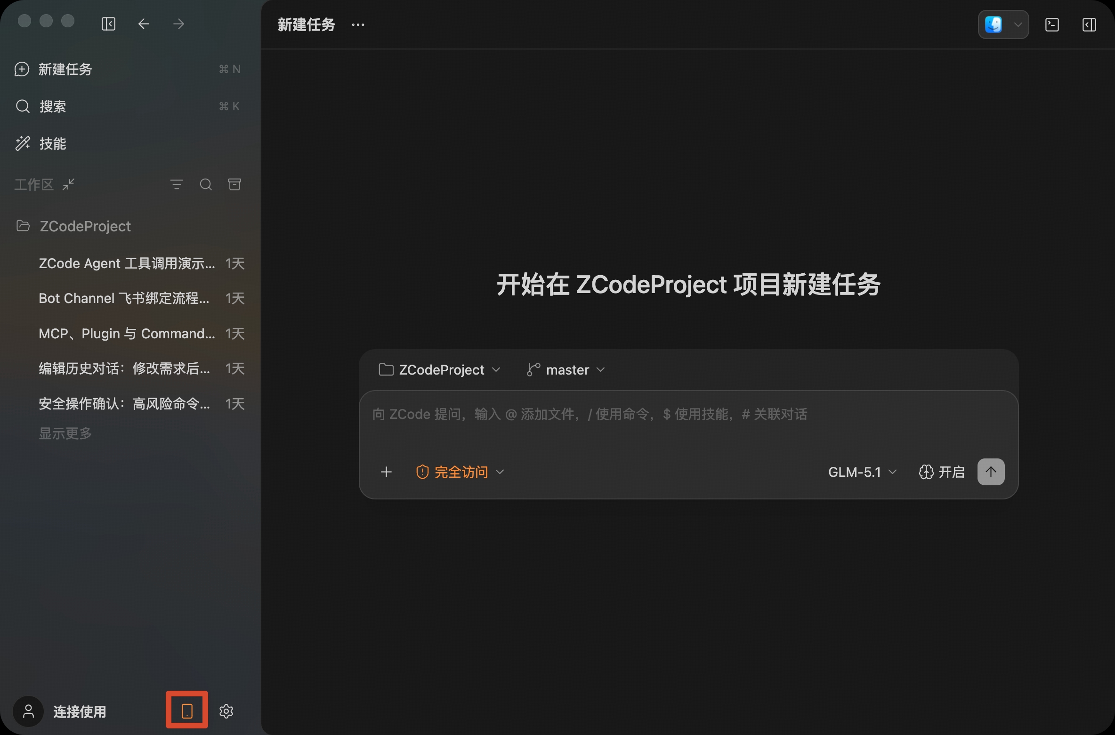The height and width of the screenshot is (735, 1115).
Task: Open the settings gear icon
Action: [x=226, y=711]
